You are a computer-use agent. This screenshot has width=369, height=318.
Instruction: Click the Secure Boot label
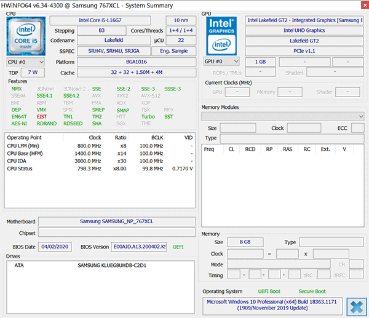[312, 292]
